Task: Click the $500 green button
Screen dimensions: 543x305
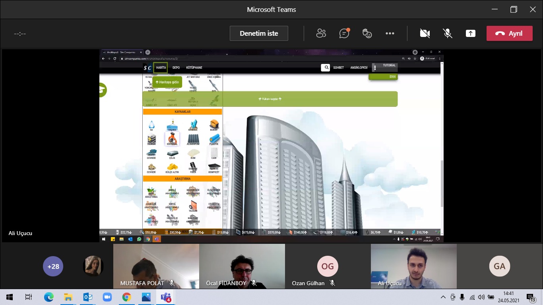Action: point(383,77)
